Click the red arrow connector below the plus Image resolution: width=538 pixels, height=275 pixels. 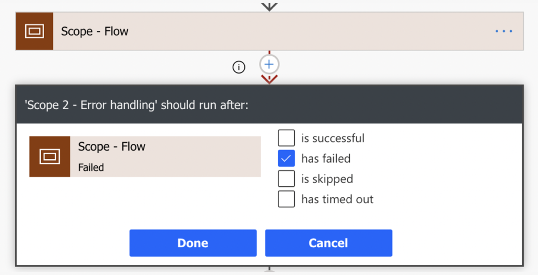270,80
